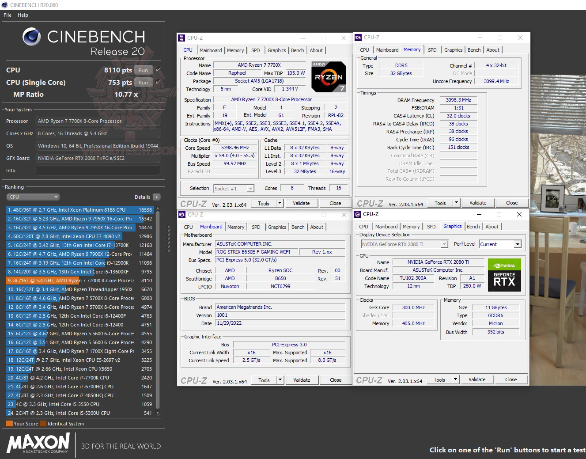The height and width of the screenshot is (459, 586).
Task: Click the Tools button in the Memory tab window
Action: (440, 203)
